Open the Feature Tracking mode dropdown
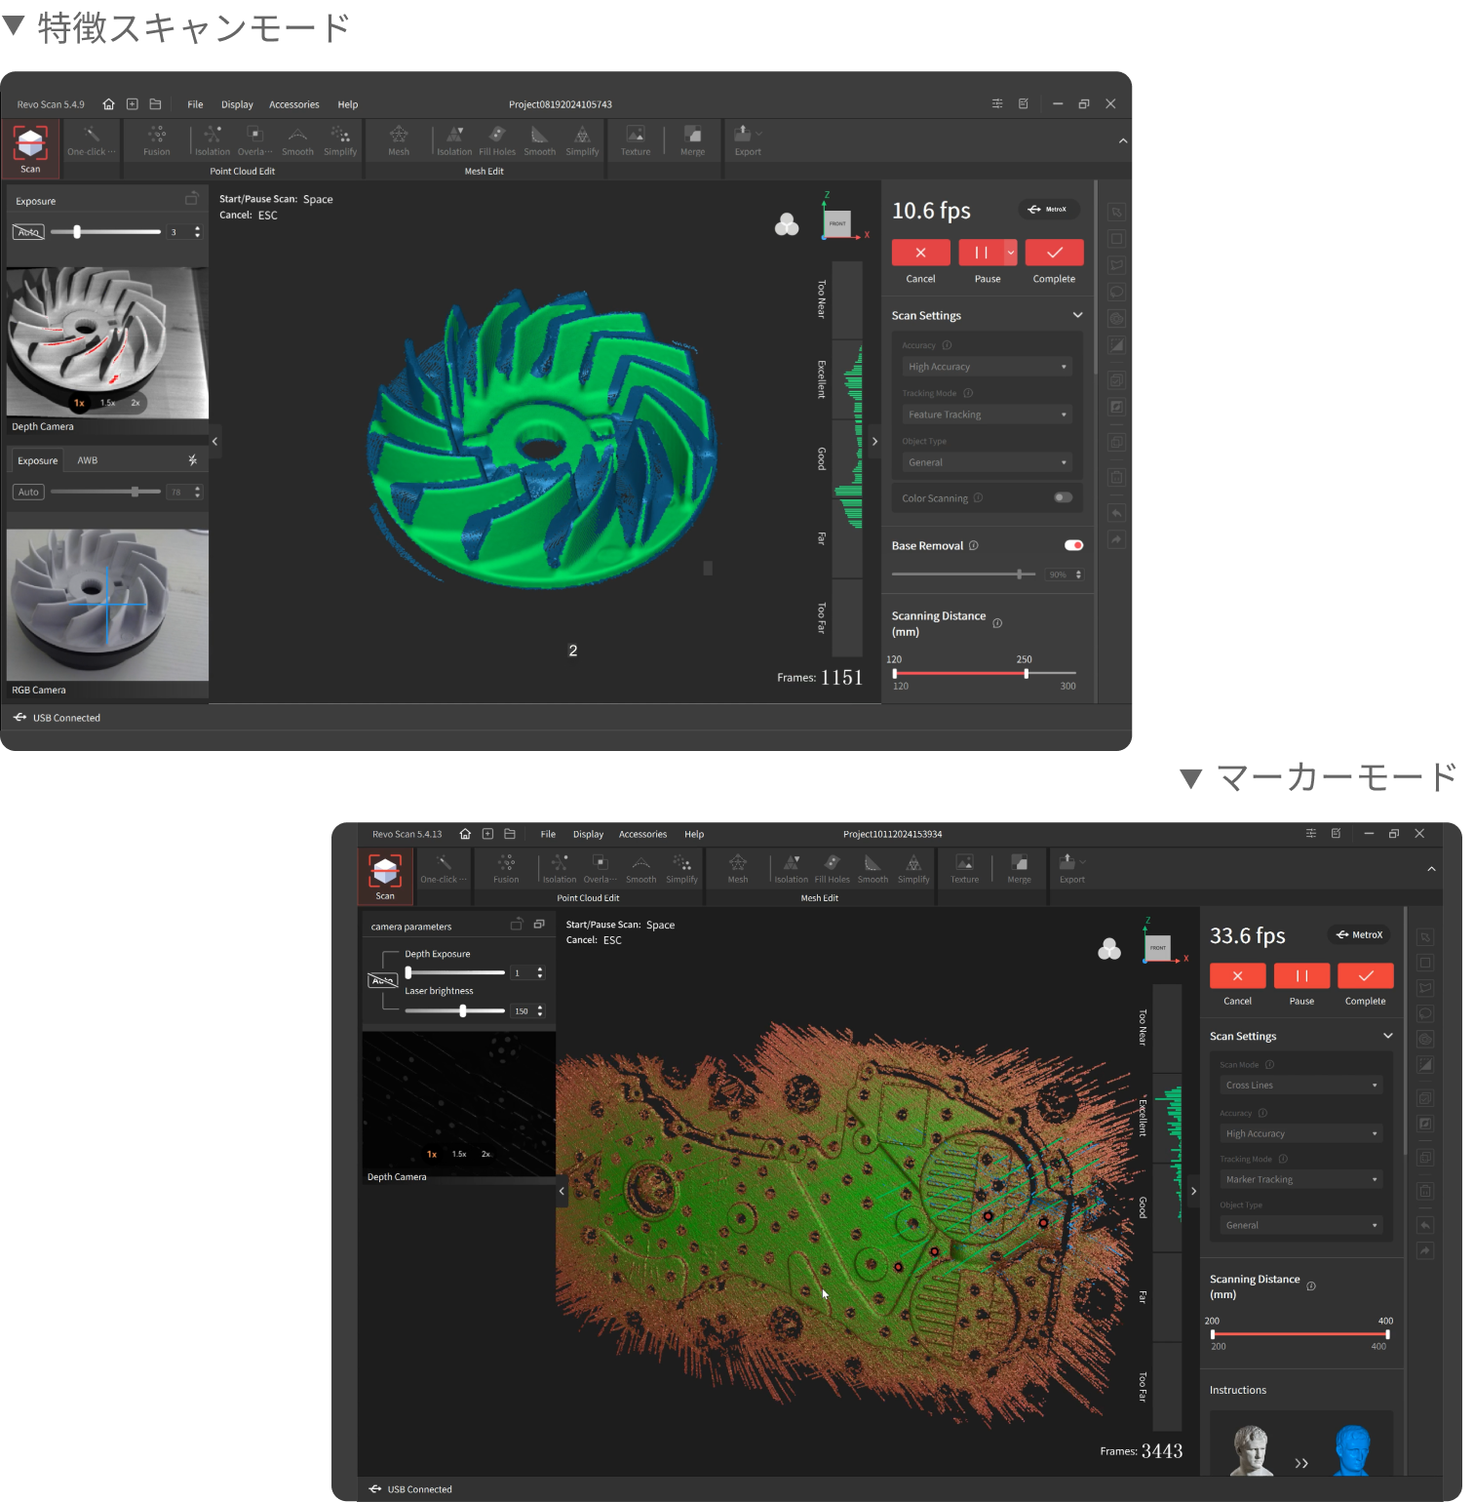Image resolution: width=1474 pixels, height=1502 pixels. tap(986, 415)
